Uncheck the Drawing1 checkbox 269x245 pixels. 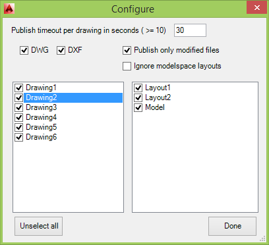[x=19, y=88]
